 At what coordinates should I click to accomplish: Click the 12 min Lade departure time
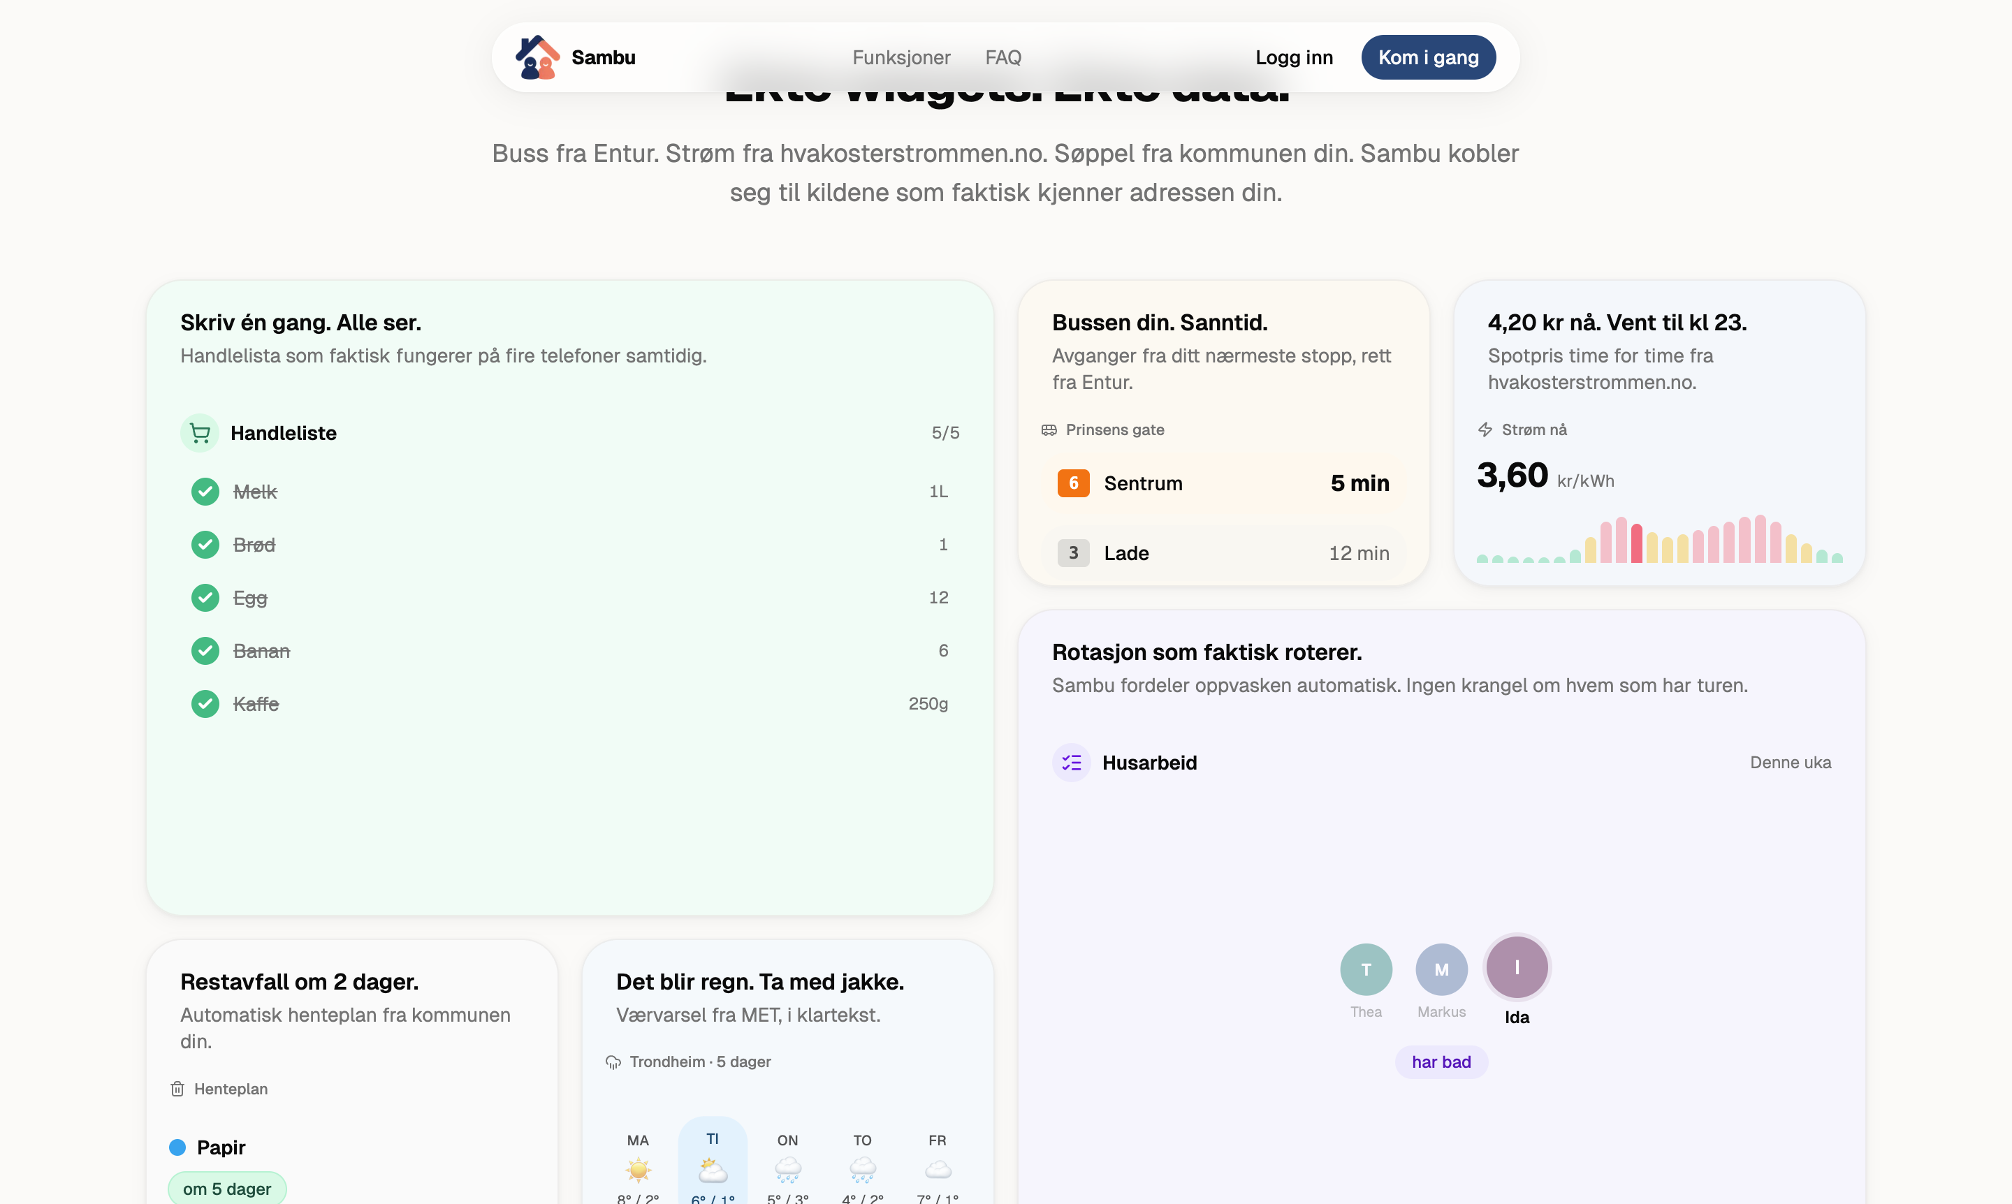pos(1359,552)
